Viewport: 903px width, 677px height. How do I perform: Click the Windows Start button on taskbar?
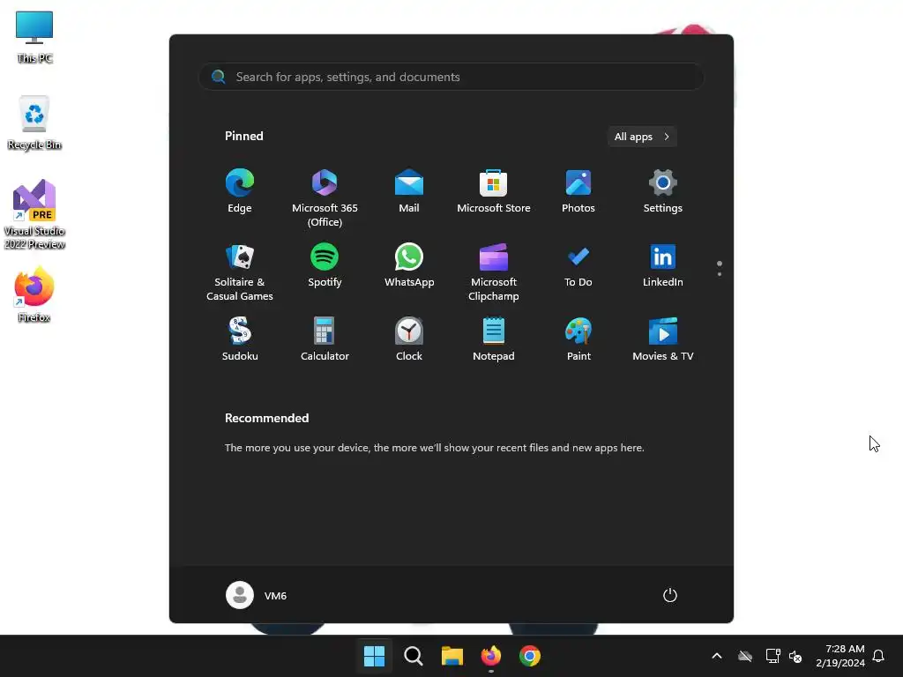[x=374, y=656]
